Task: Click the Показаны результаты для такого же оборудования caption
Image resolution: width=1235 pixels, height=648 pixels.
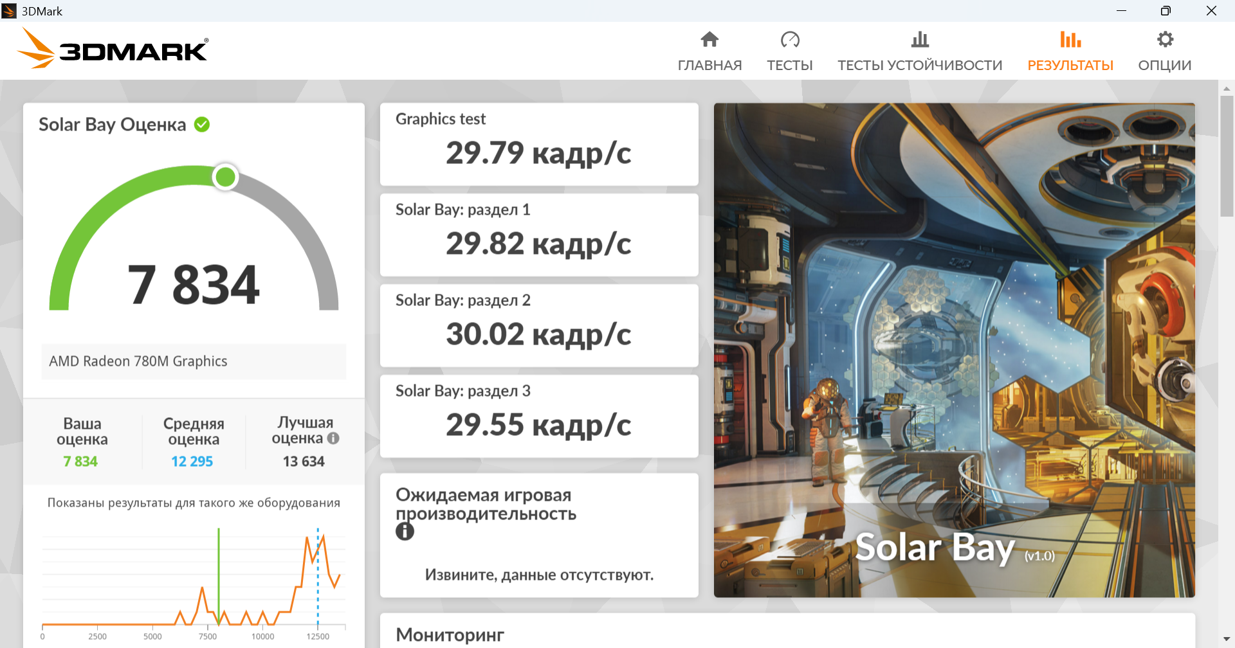Action: point(194,503)
